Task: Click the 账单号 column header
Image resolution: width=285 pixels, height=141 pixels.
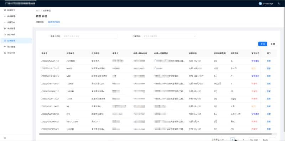Action: click(45, 53)
